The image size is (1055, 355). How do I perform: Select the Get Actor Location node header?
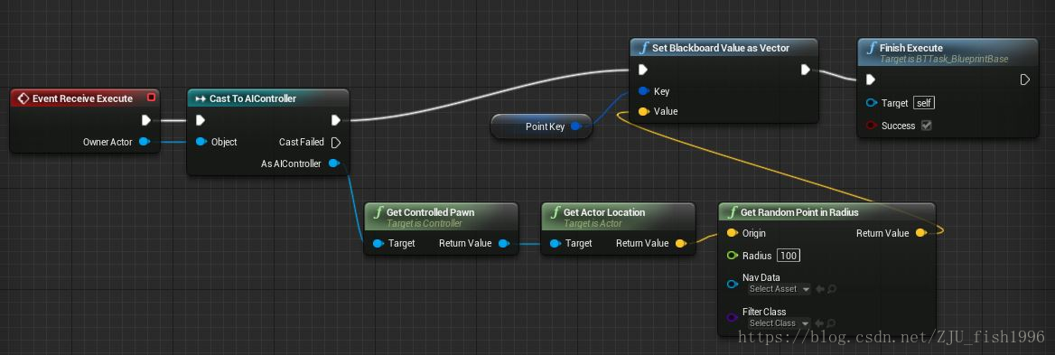(618, 217)
